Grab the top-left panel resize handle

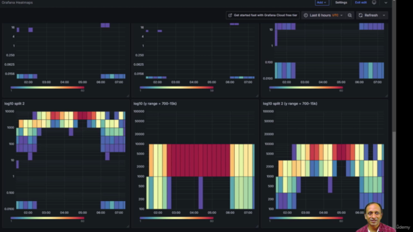click(128, 96)
